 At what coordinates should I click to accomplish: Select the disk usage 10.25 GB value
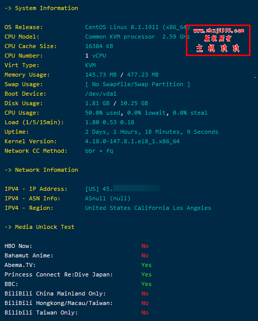(x=134, y=103)
